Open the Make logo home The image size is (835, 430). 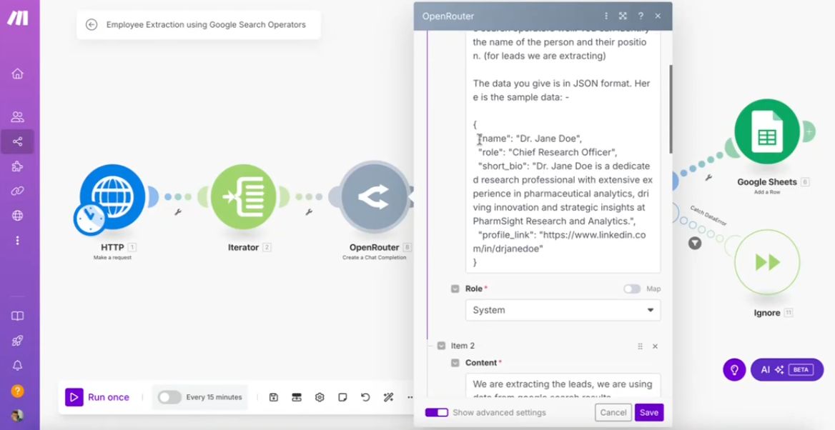(x=18, y=18)
